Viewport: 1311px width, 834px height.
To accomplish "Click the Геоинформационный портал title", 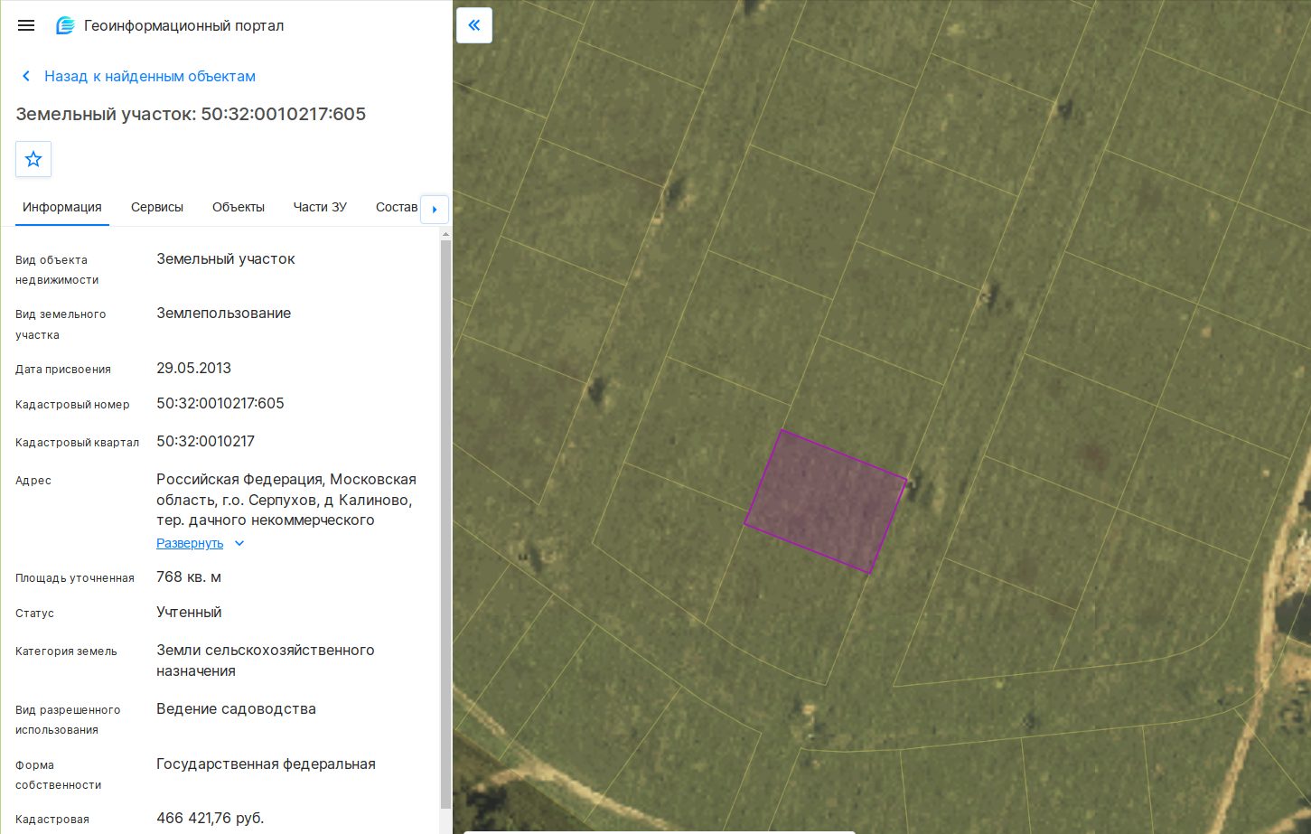I will point(184,25).
